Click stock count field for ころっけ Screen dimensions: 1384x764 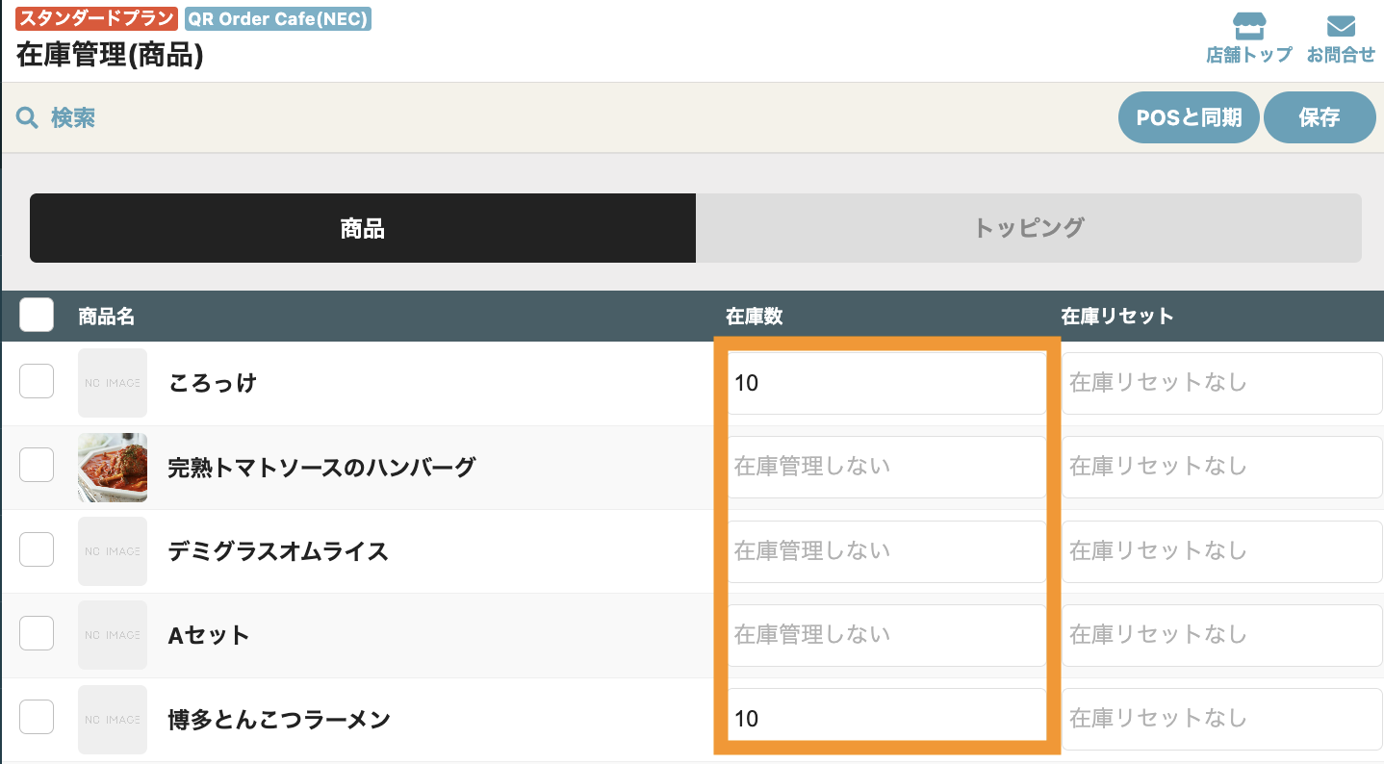pyautogui.click(x=886, y=383)
